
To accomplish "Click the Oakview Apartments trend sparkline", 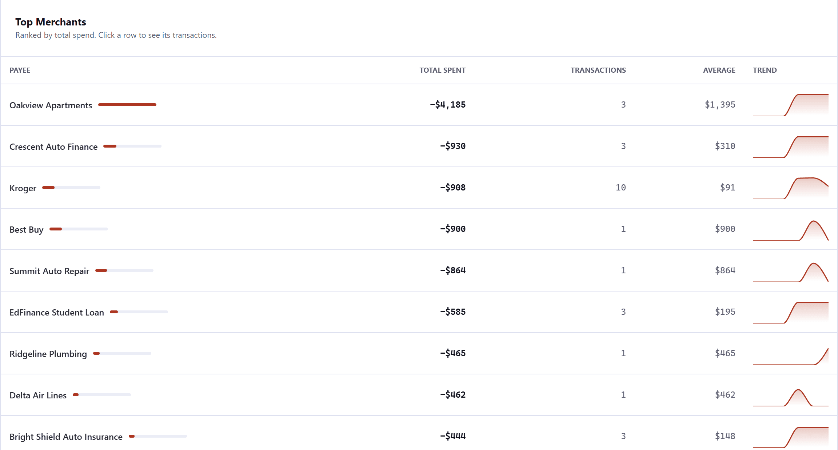I will click(x=791, y=105).
